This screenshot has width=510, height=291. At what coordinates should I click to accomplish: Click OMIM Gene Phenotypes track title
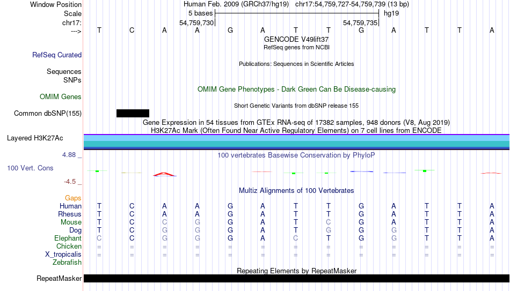[x=296, y=89]
